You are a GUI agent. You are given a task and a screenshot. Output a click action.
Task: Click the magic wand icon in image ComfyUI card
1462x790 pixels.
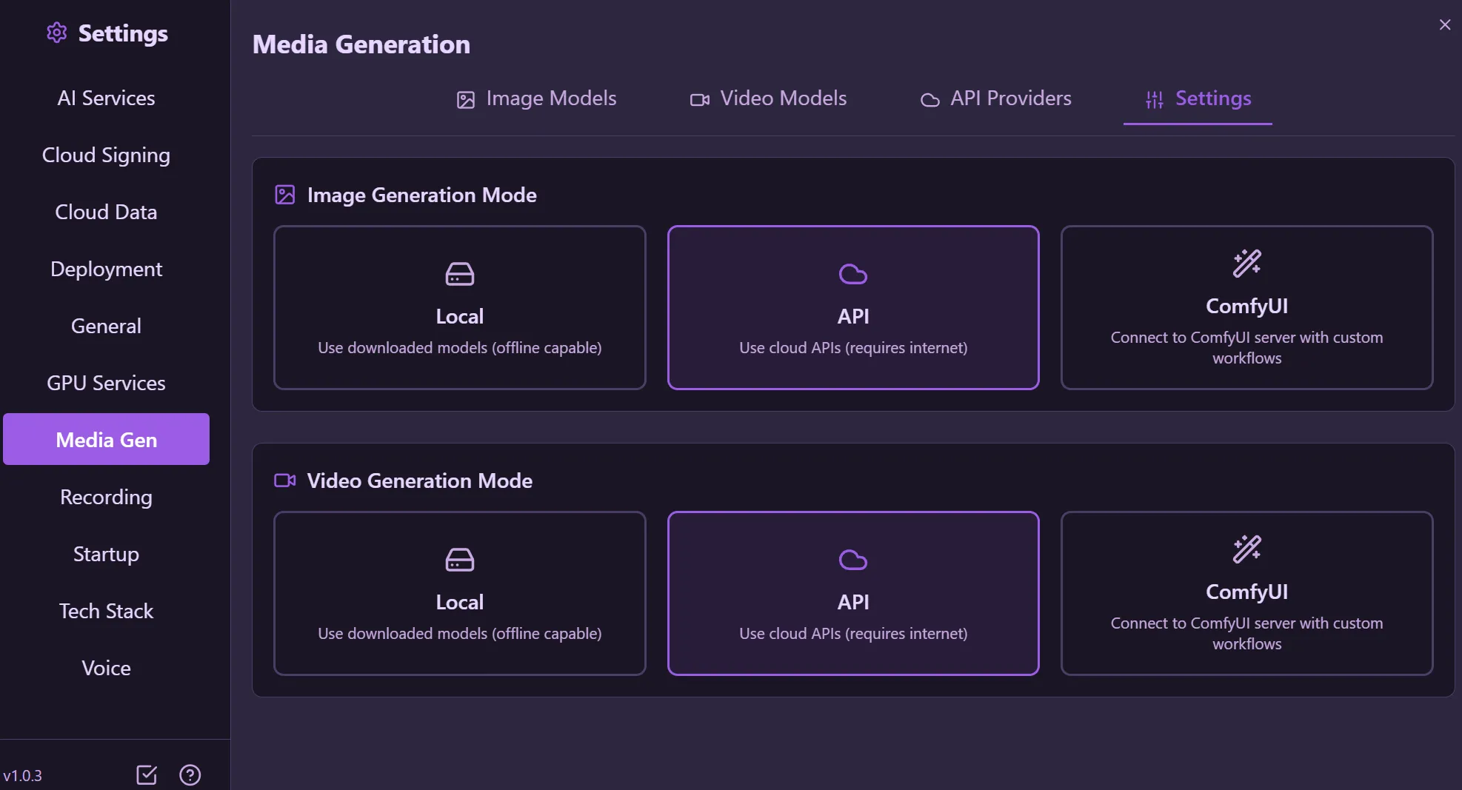click(1247, 264)
